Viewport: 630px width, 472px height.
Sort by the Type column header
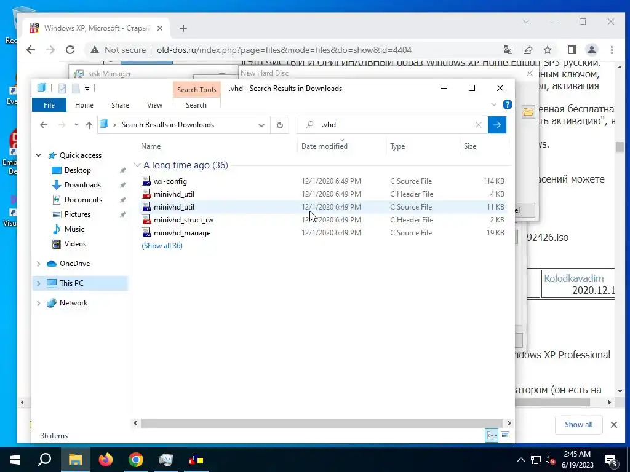(397, 146)
